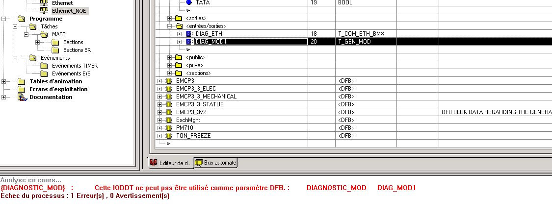Click the EMCP3 DFB block icon
The width and height of the screenshot is (552, 219).
click(169, 81)
